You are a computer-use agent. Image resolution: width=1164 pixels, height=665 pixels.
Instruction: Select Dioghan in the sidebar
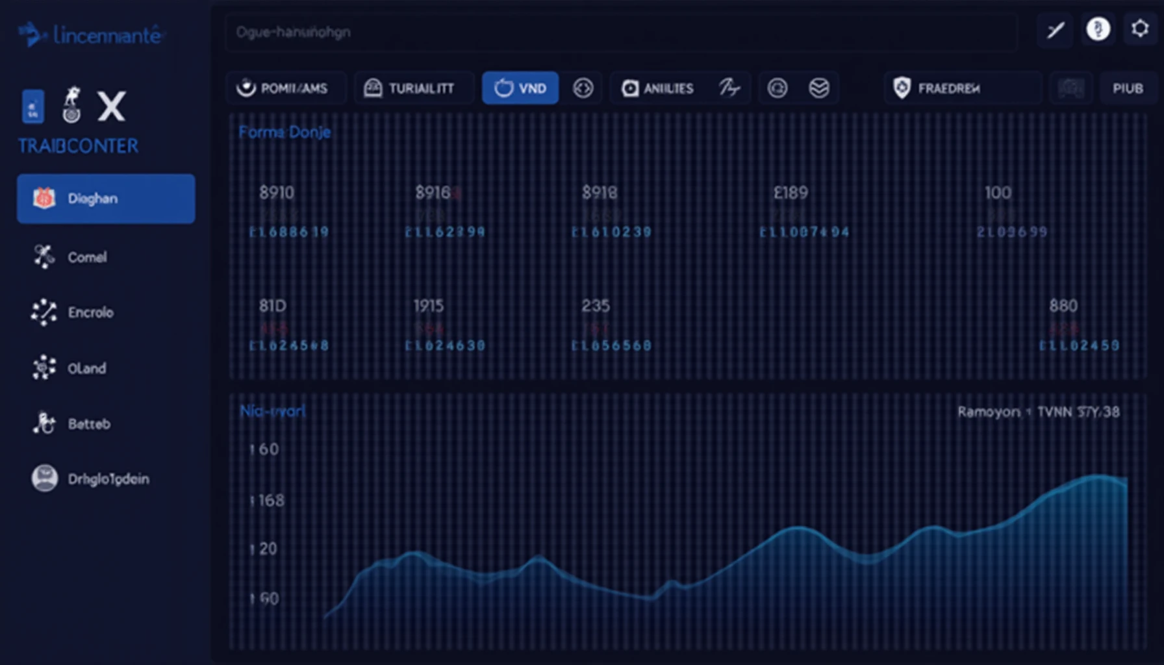106,199
